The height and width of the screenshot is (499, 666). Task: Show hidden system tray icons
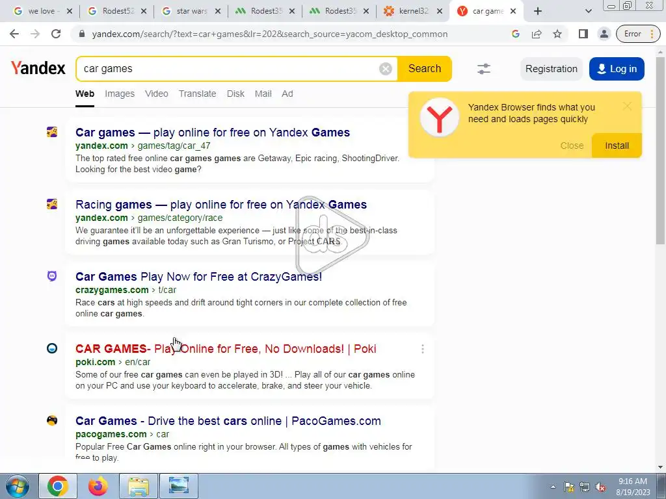tap(553, 487)
